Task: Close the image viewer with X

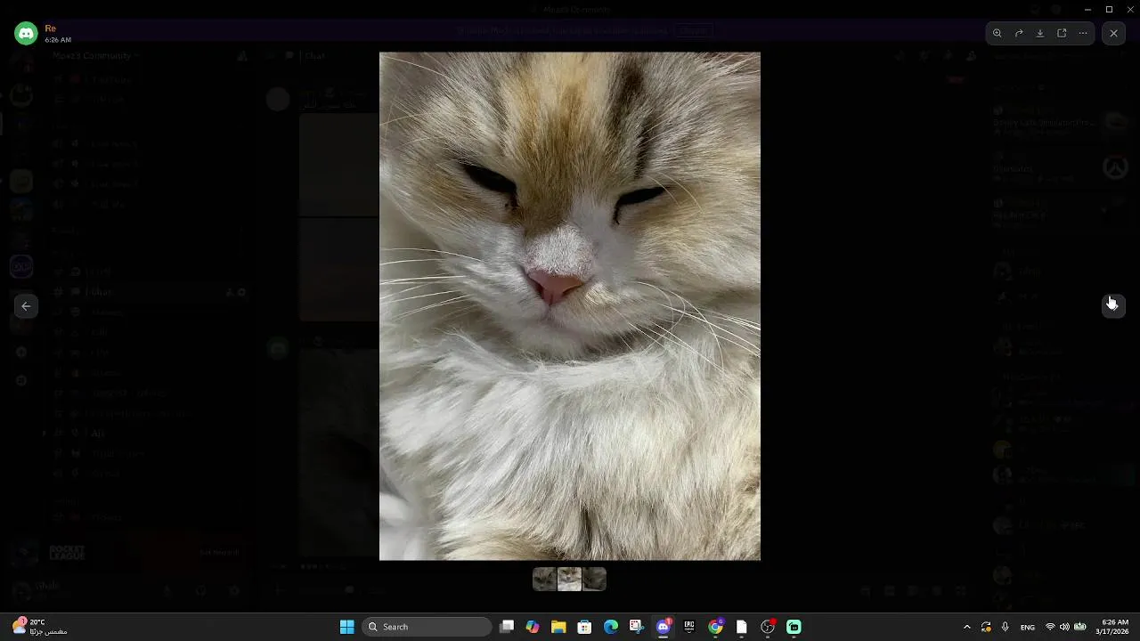Action: (x=1113, y=33)
